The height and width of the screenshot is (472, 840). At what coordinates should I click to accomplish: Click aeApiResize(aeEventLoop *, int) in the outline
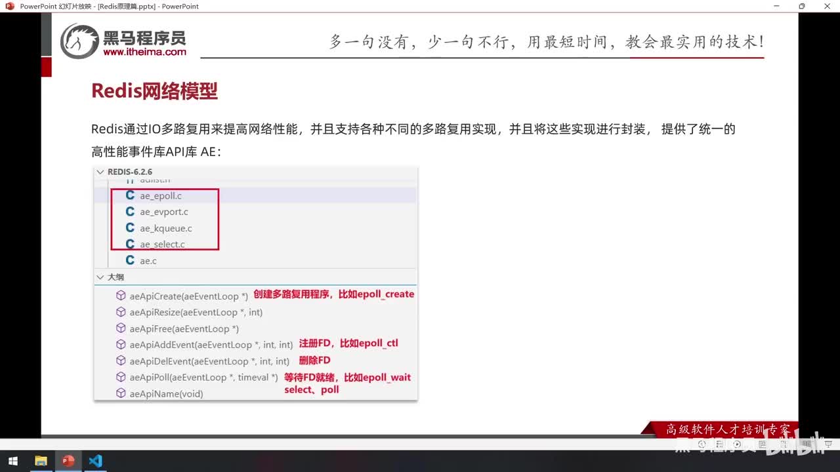[196, 313]
